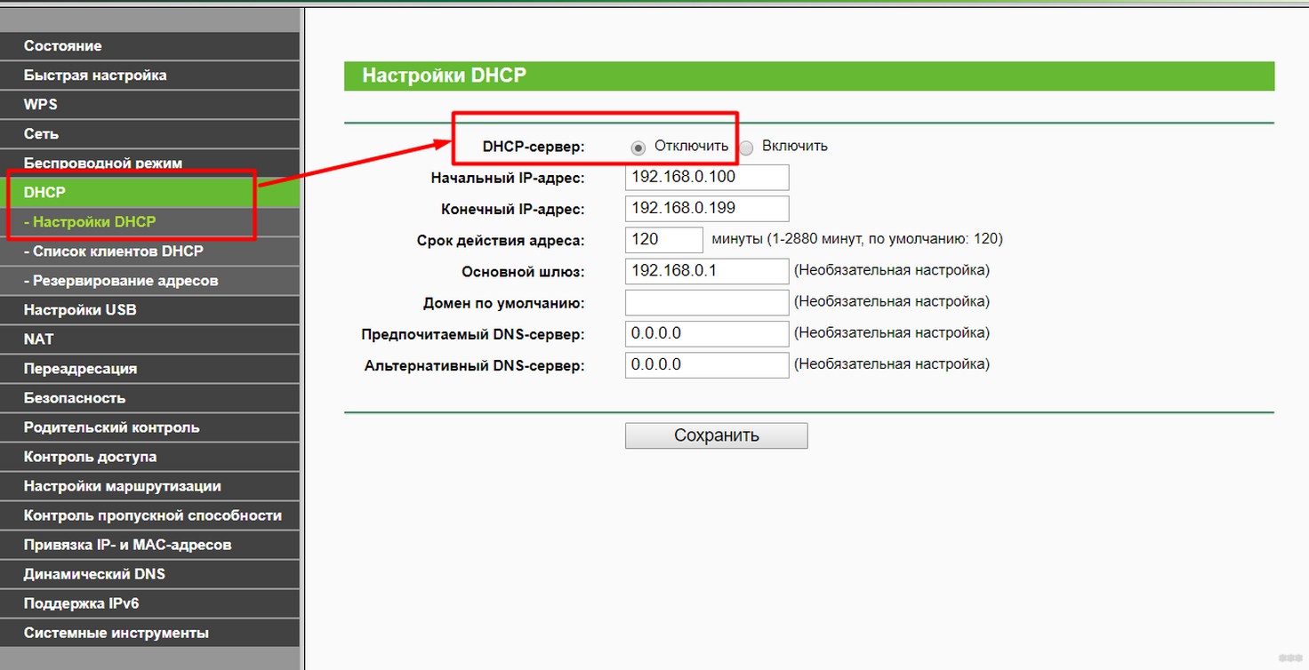The width and height of the screenshot is (1309, 670).
Task: Click the Основной шлюз field
Action: [707, 271]
